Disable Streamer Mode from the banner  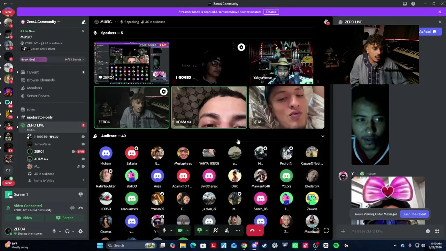click(x=271, y=12)
